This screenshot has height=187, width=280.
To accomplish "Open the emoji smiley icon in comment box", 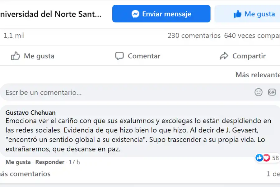I will [x=258, y=92].
